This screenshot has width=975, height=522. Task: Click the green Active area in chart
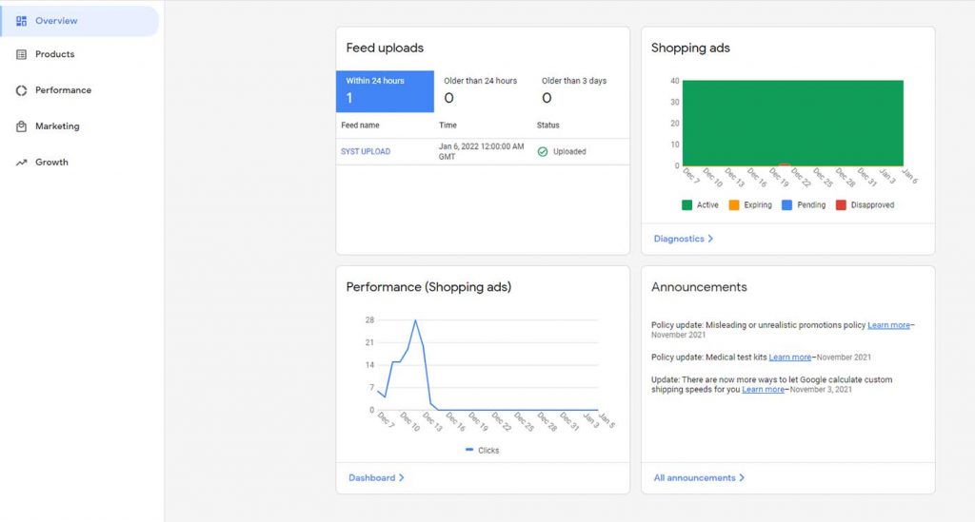[793, 123]
